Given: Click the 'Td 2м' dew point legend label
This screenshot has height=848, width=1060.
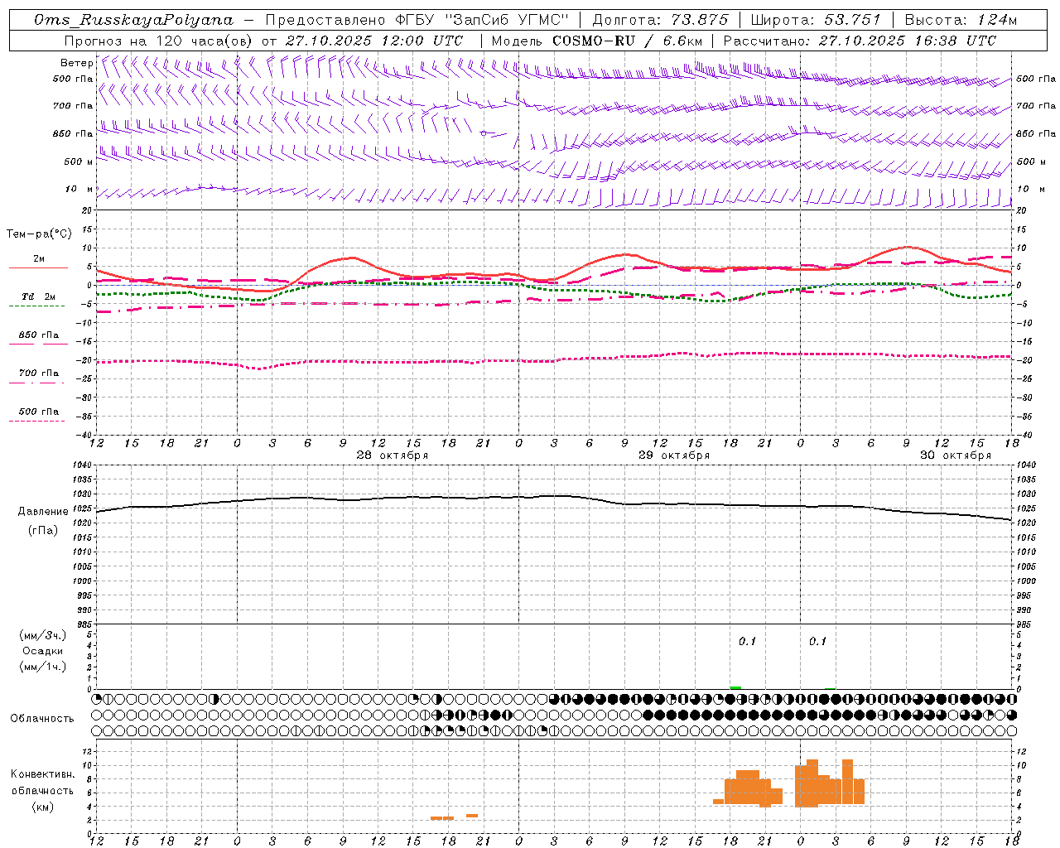Looking at the screenshot, I should point(39,296).
